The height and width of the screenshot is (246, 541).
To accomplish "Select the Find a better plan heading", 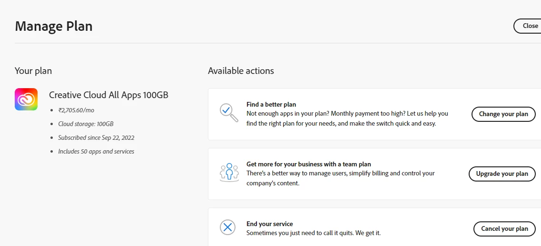I will pyautogui.click(x=271, y=104).
